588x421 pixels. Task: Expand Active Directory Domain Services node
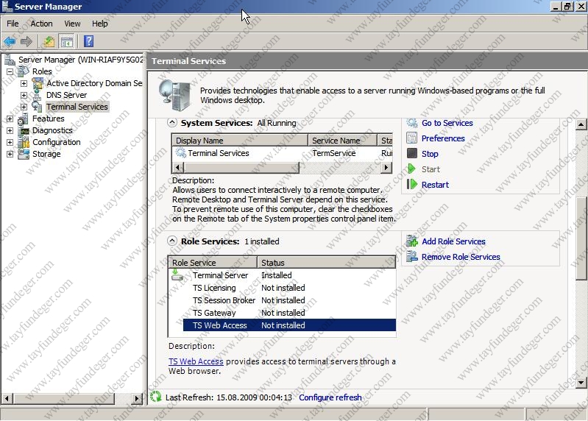click(x=24, y=83)
